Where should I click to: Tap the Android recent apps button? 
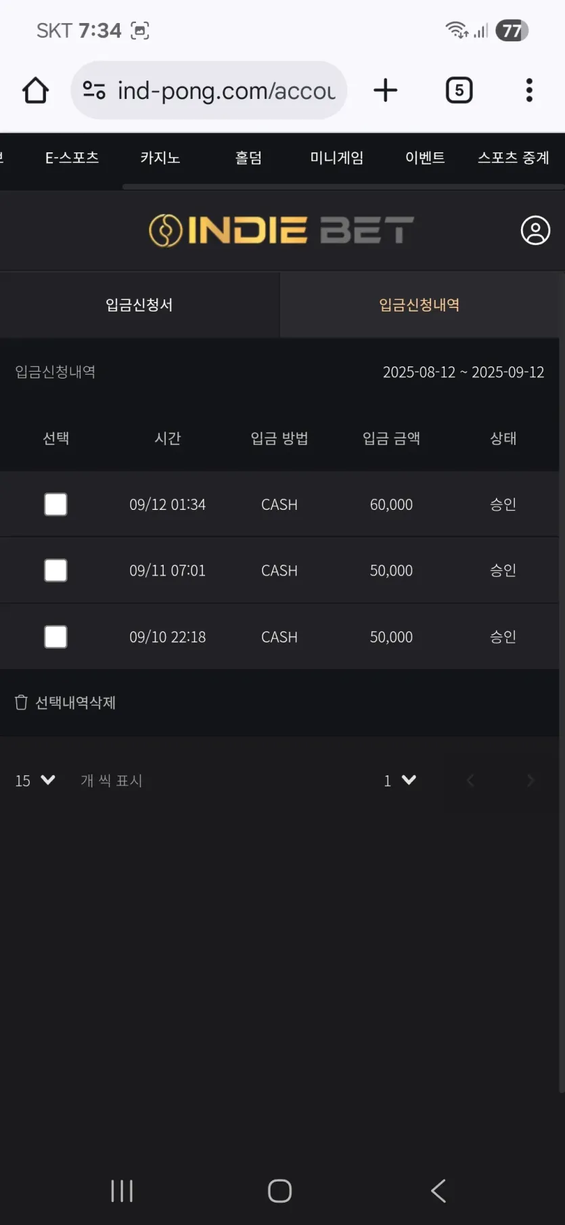click(122, 1190)
